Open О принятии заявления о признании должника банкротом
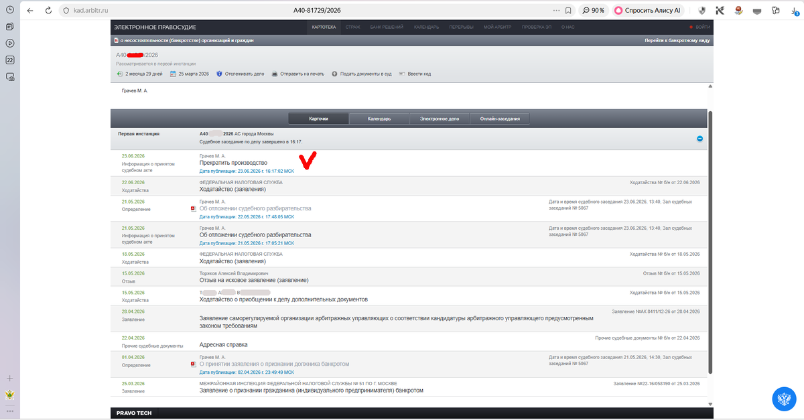Viewport: 804px width, 420px height. click(274, 364)
